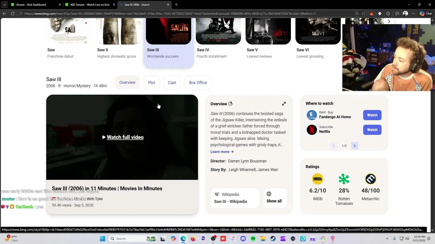Screen dimensions: 435x244
Task: Open the Rotten Tomatoes 28% rating
Action: [x=344, y=190]
